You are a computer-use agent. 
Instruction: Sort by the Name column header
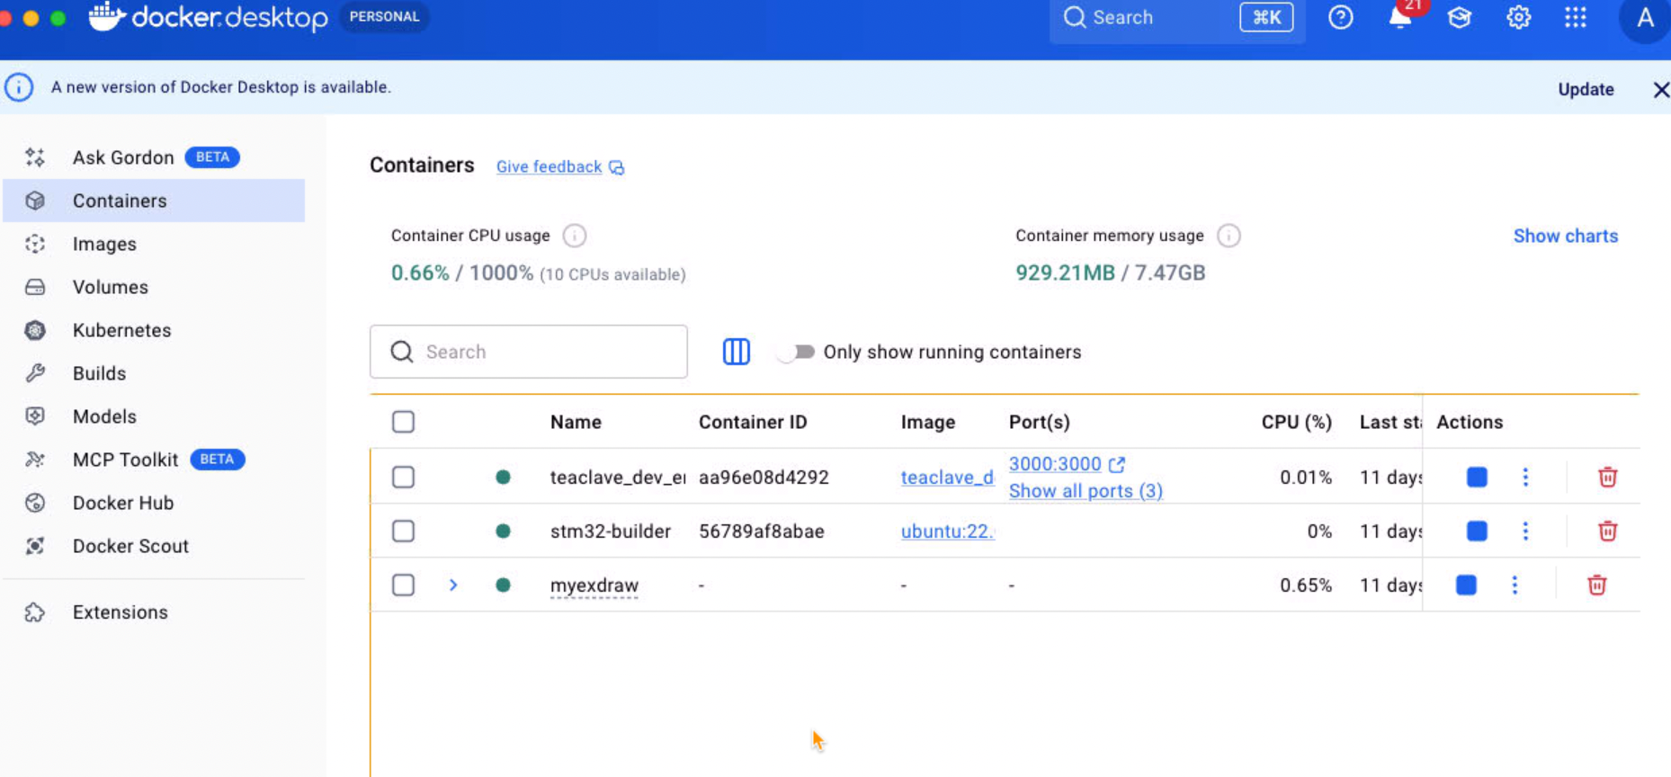576,422
